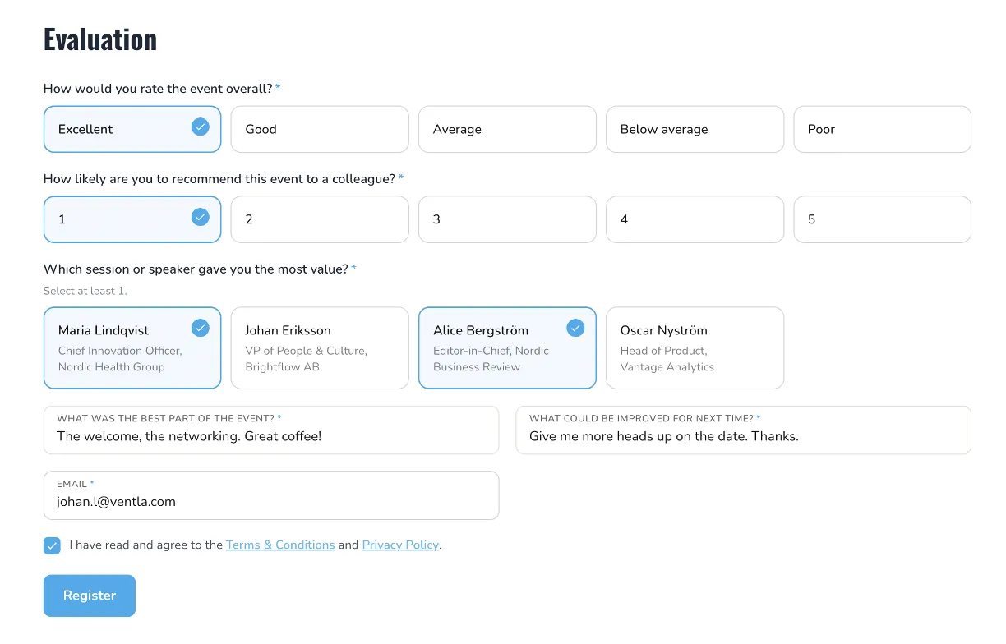Deselect speaker Maria Lindqvist card

pyautogui.click(x=132, y=347)
